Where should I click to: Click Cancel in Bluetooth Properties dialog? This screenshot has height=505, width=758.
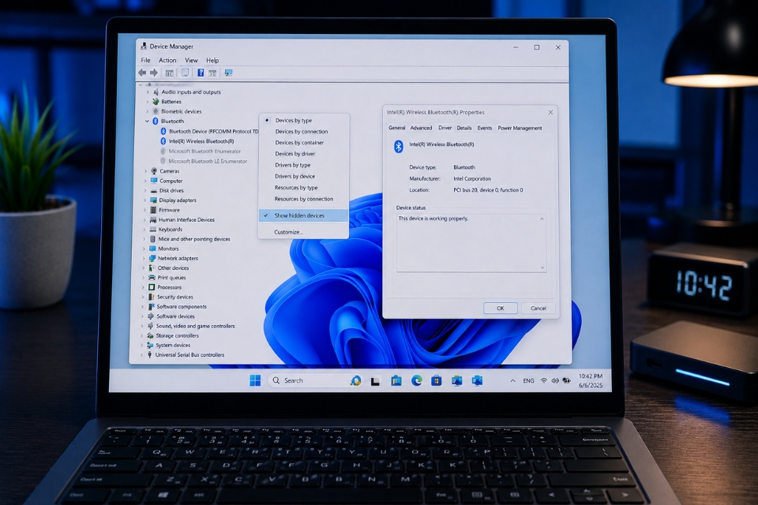pyautogui.click(x=538, y=309)
